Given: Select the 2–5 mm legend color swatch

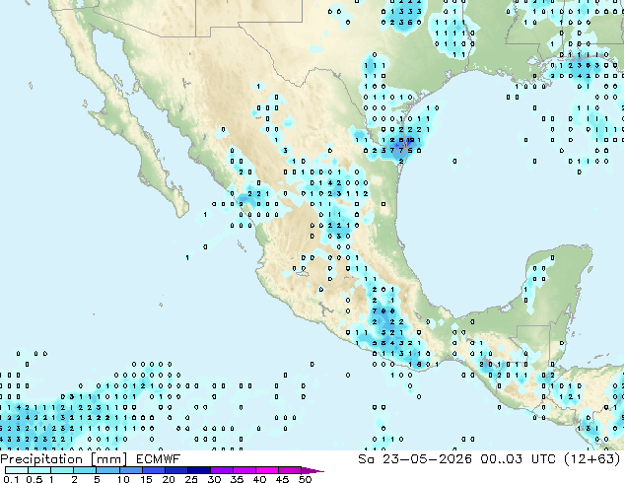Looking at the screenshot, I should coord(85,470).
